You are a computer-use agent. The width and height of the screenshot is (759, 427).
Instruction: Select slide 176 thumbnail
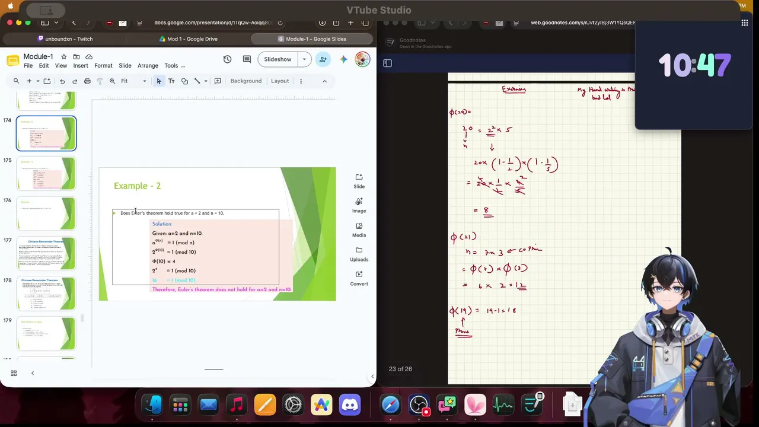pos(46,213)
